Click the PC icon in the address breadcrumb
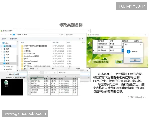This screenshot has width=150, height=120. click(x=14, y=35)
